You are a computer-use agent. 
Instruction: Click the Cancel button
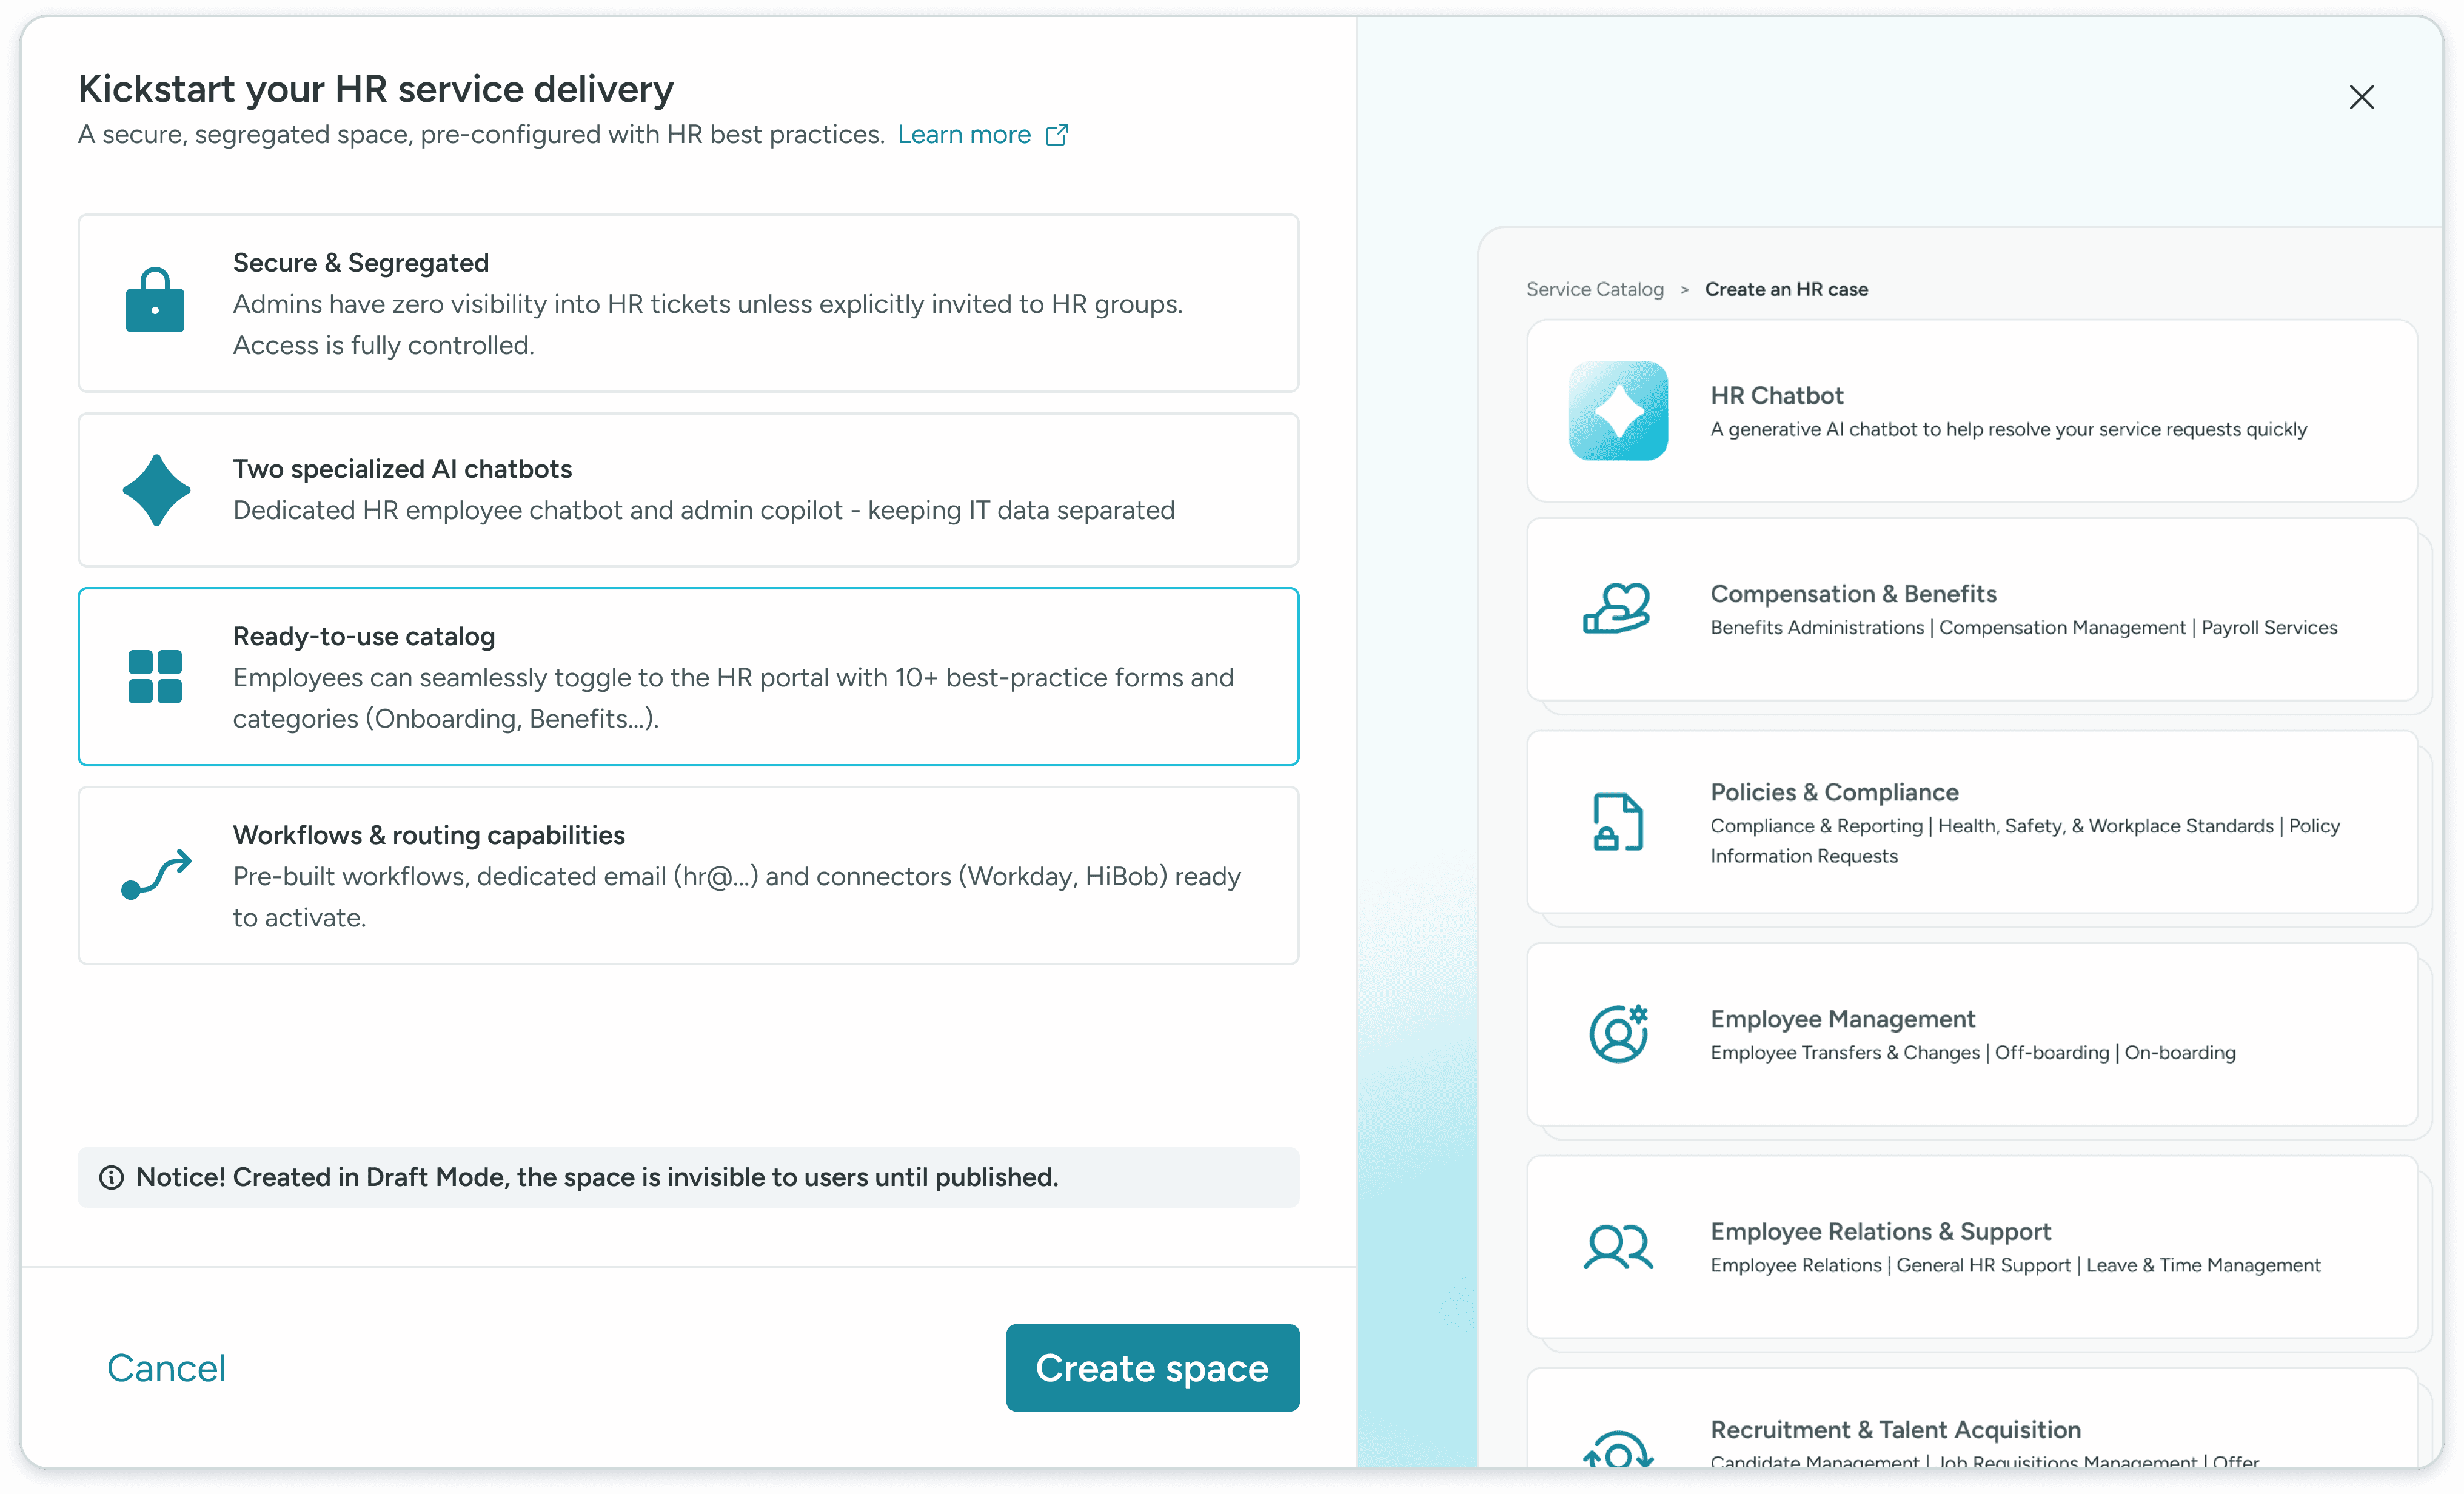(x=166, y=1368)
